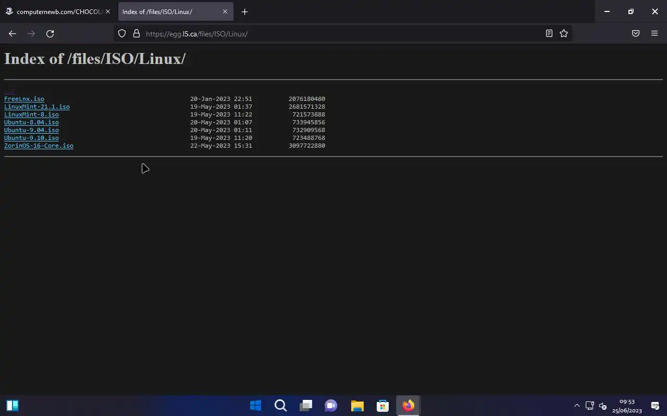Click the file size 2681571328
Viewport: 667px width, 416px height.
point(307,107)
